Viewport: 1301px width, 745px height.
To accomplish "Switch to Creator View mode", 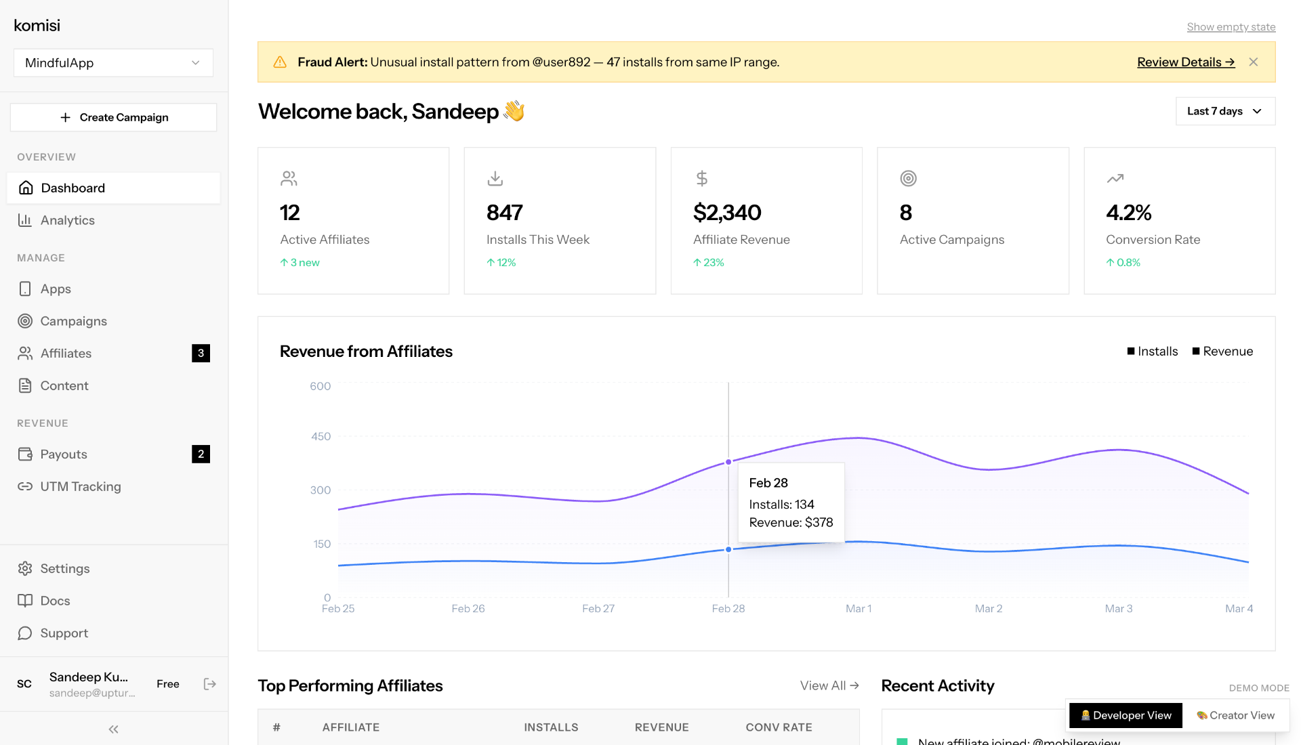I will [1235, 715].
